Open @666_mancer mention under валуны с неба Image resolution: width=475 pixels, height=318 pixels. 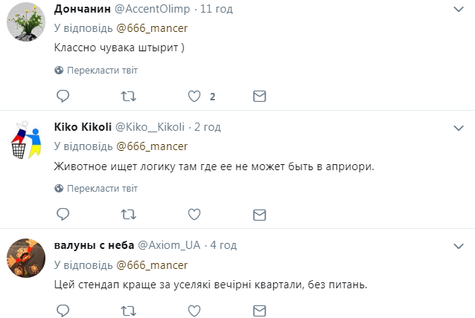[152, 265]
